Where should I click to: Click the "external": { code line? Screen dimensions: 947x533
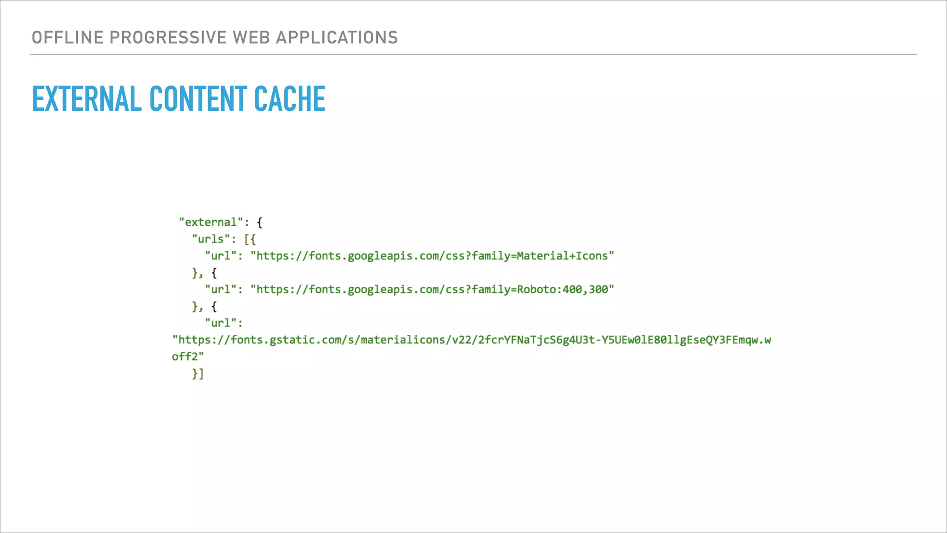[221, 222]
